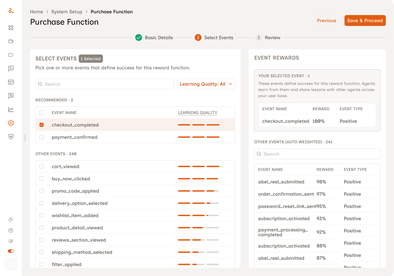Viewport: 394px width, 276px height.
Task: Toggle the orange switch at sidebar bottom
Action: pyautogui.click(x=11, y=251)
